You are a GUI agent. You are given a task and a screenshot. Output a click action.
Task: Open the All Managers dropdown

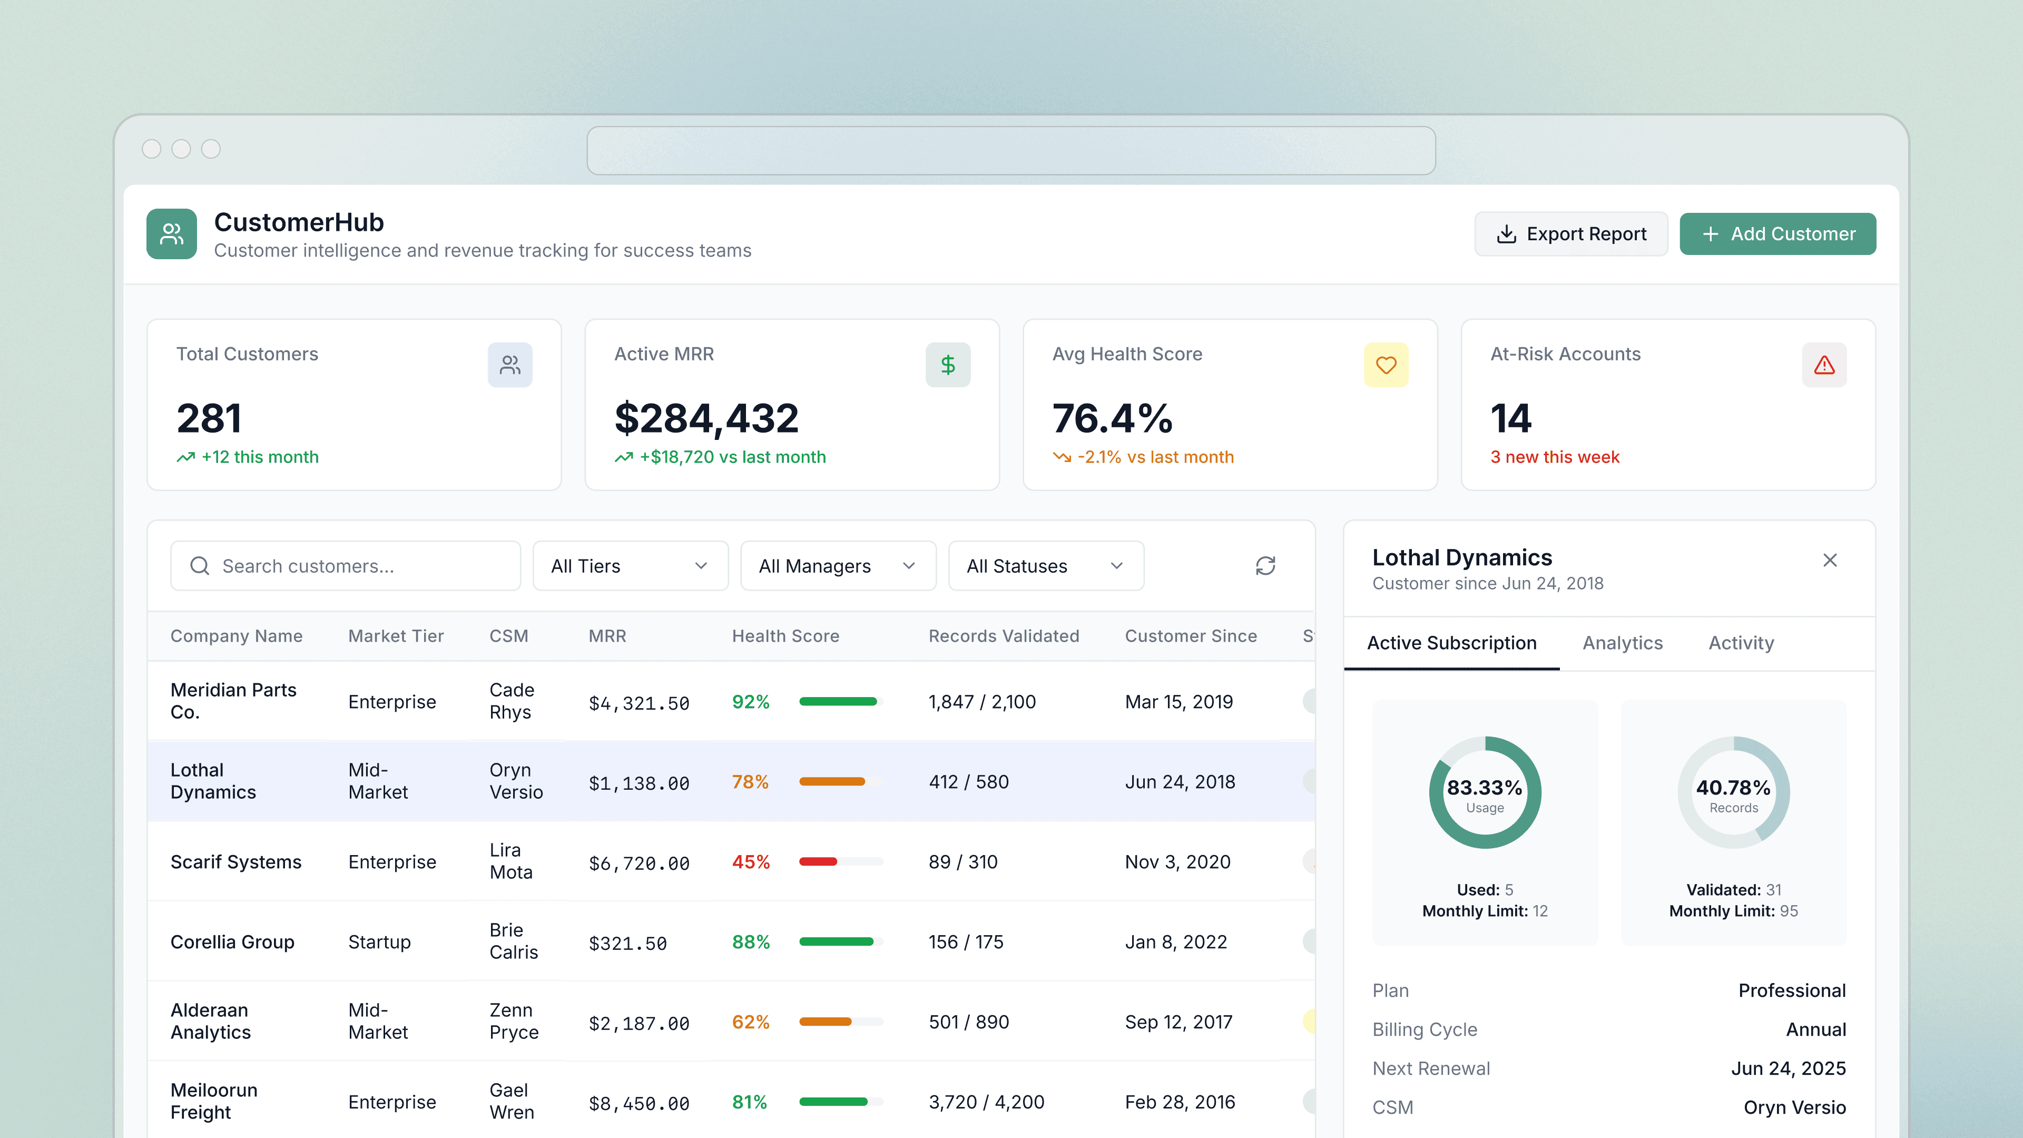click(838, 565)
